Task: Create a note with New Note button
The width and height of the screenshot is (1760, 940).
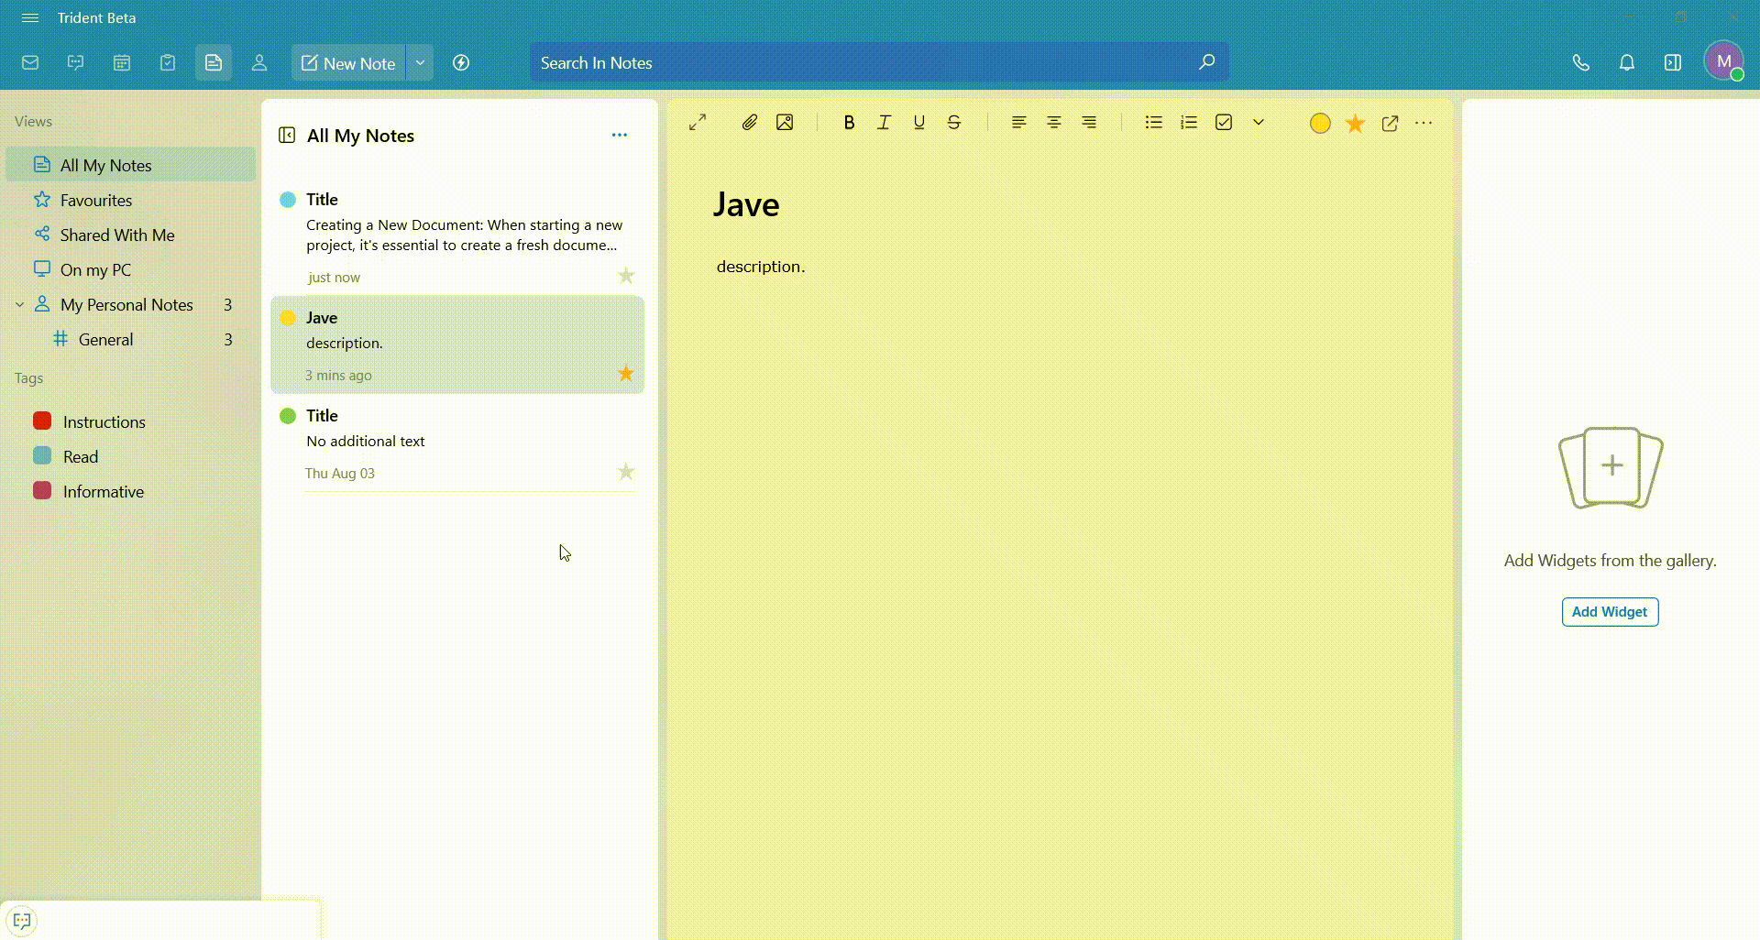Action: [x=348, y=63]
